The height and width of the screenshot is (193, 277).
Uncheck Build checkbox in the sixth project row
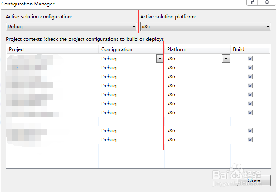tap(250, 103)
